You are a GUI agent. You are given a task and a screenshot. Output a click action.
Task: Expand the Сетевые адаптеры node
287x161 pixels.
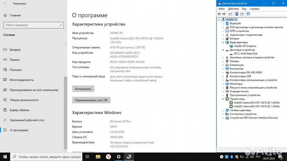223,110
